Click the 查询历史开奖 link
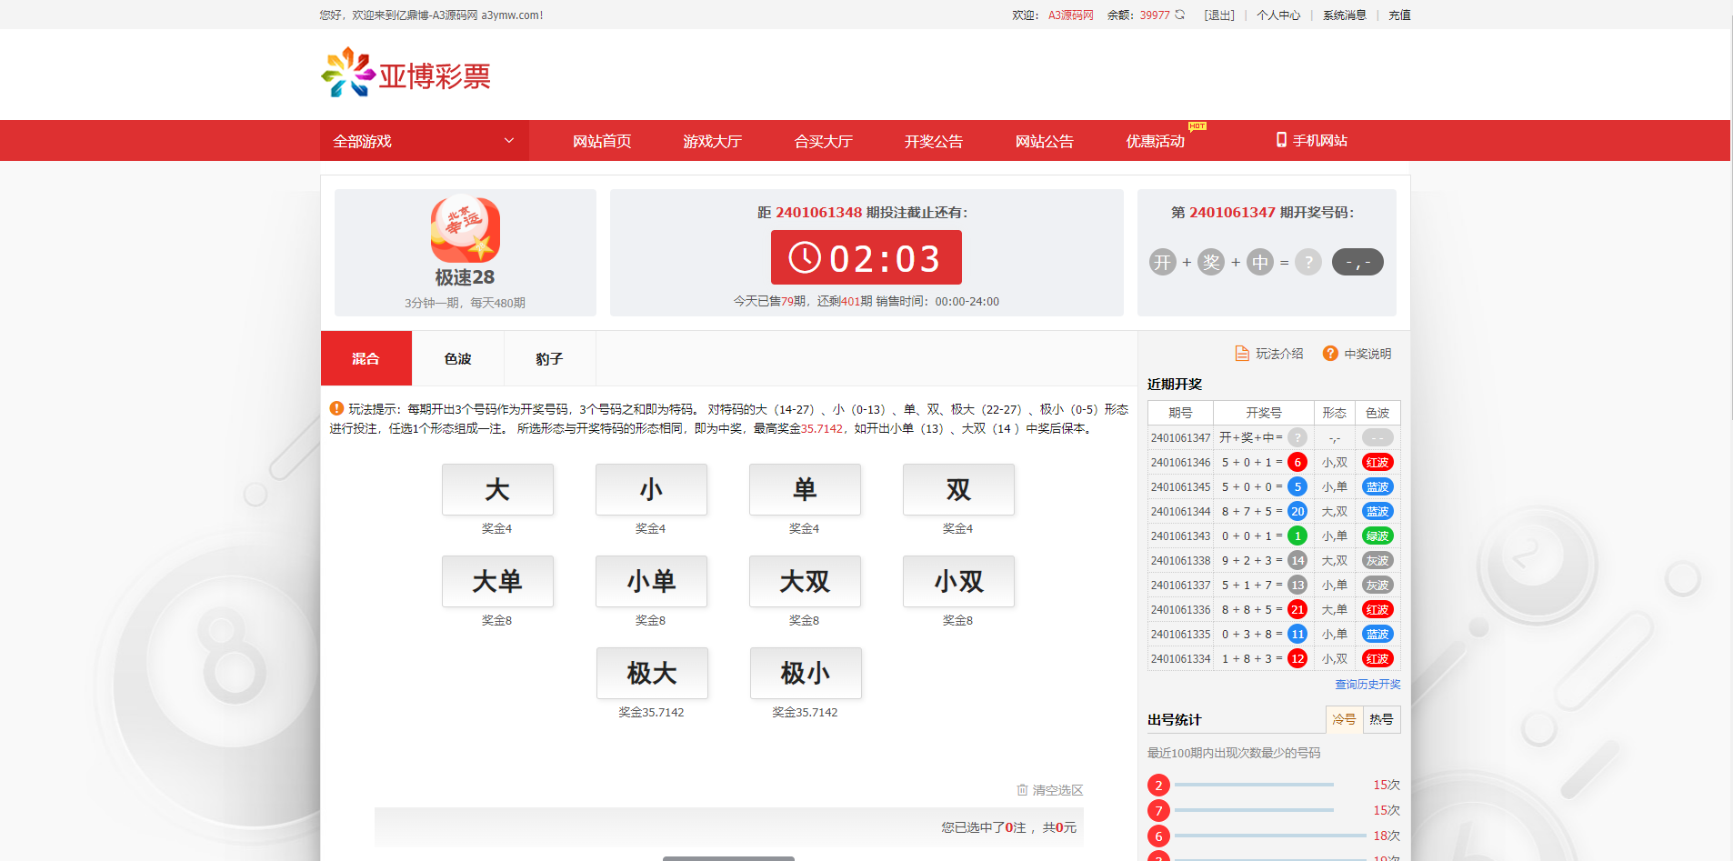Screen dimensions: 1733x861 coord(1367,685)
